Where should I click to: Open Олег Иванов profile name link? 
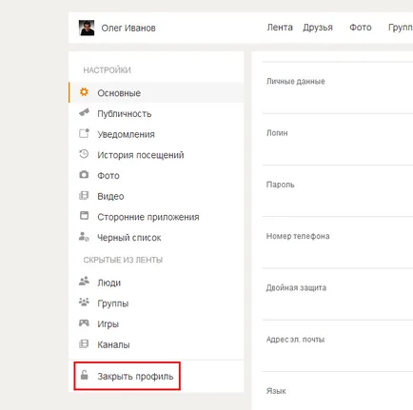point(128,28)
